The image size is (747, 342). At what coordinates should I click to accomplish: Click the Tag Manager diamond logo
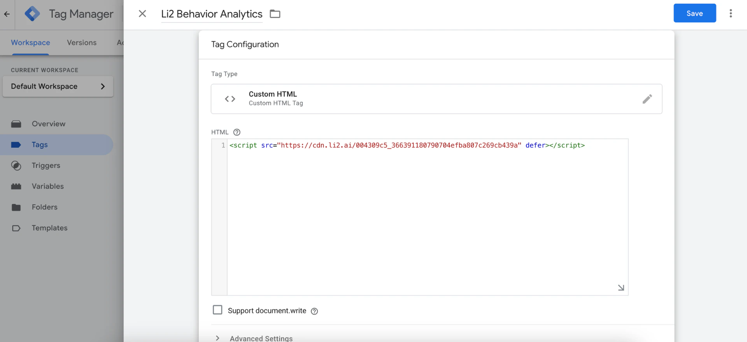(x=32, y=14)
